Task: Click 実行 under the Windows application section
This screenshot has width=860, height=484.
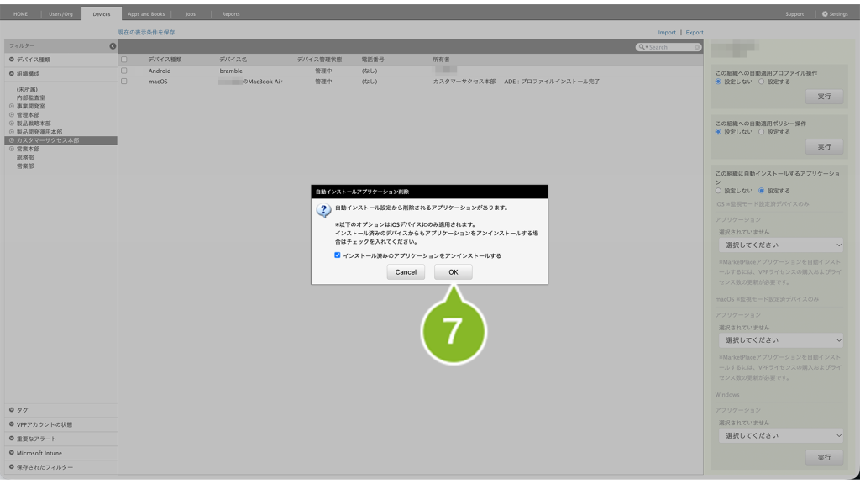Action: coord(825,458)
